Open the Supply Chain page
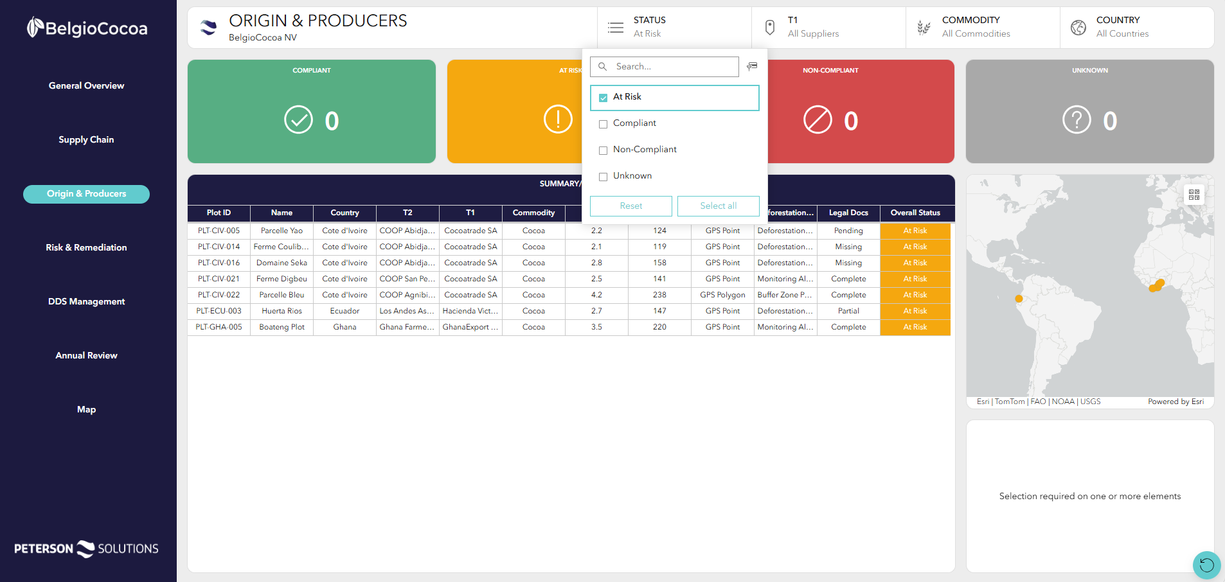The height and width of the screenshot is (582, 1225). 86,139
